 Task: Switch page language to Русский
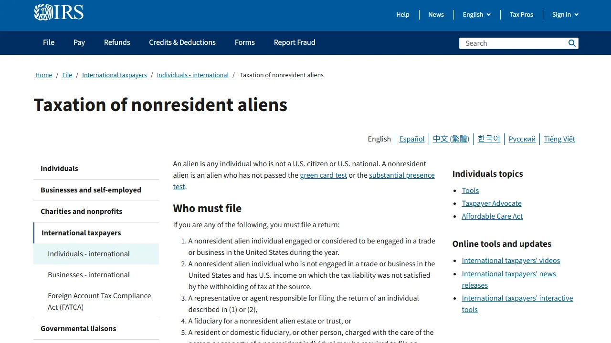pyautogui.click(x=522, y=139)
